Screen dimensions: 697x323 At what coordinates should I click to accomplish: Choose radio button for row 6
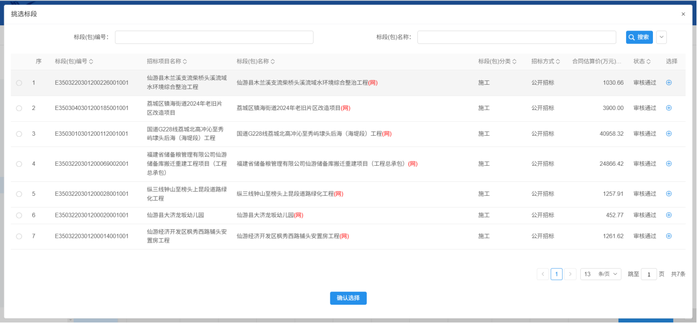point(19,216)
